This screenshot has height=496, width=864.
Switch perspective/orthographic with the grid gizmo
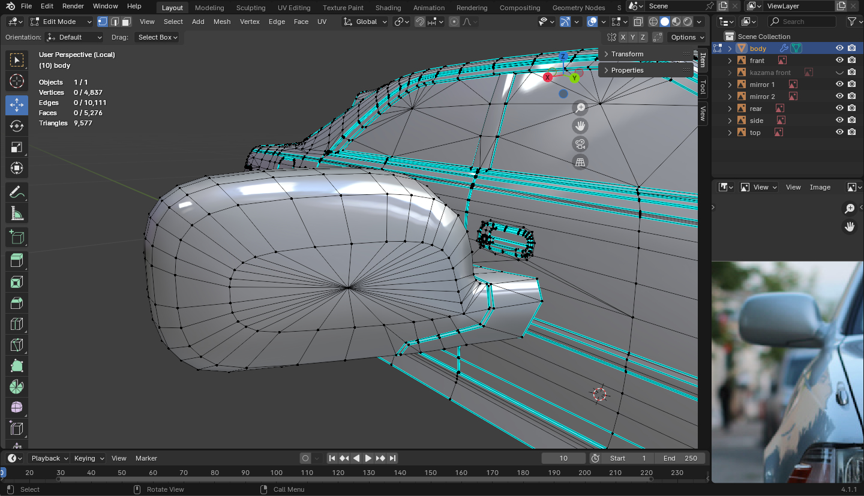coord(580,162)
